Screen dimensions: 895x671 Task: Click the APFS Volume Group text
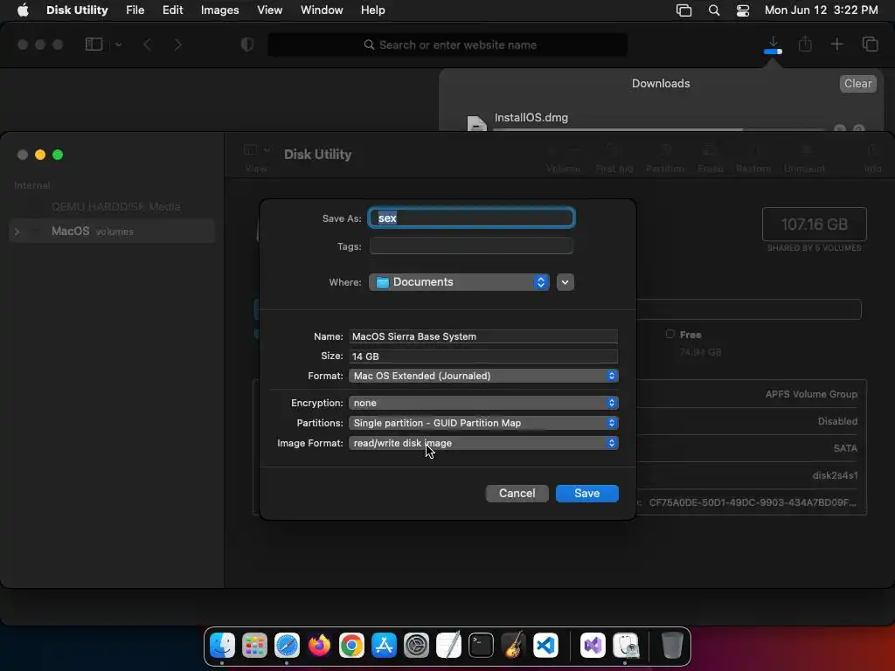(x=811, y=394)
